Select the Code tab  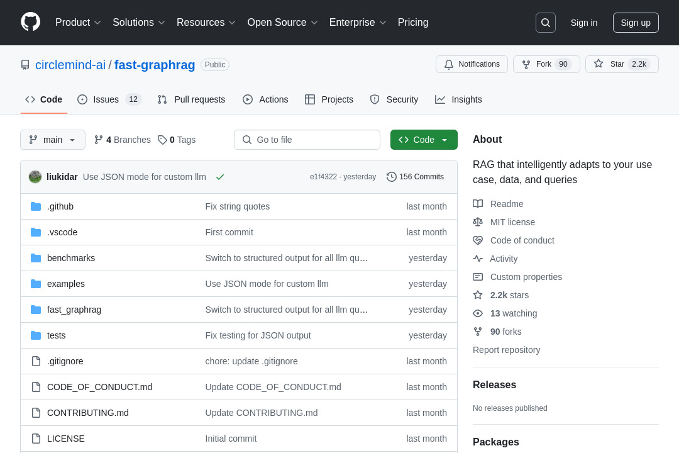coord(44,99)
